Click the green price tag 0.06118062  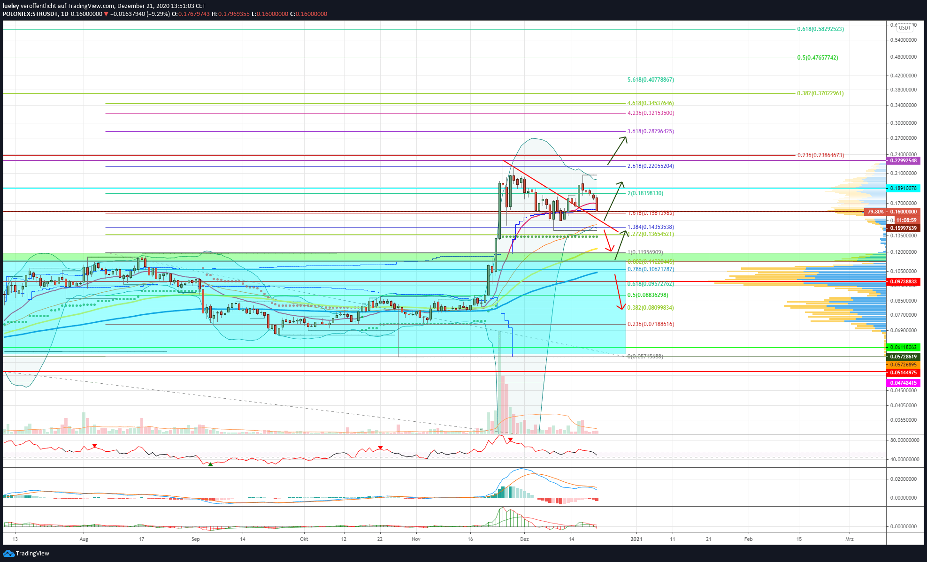coord(903,347)
